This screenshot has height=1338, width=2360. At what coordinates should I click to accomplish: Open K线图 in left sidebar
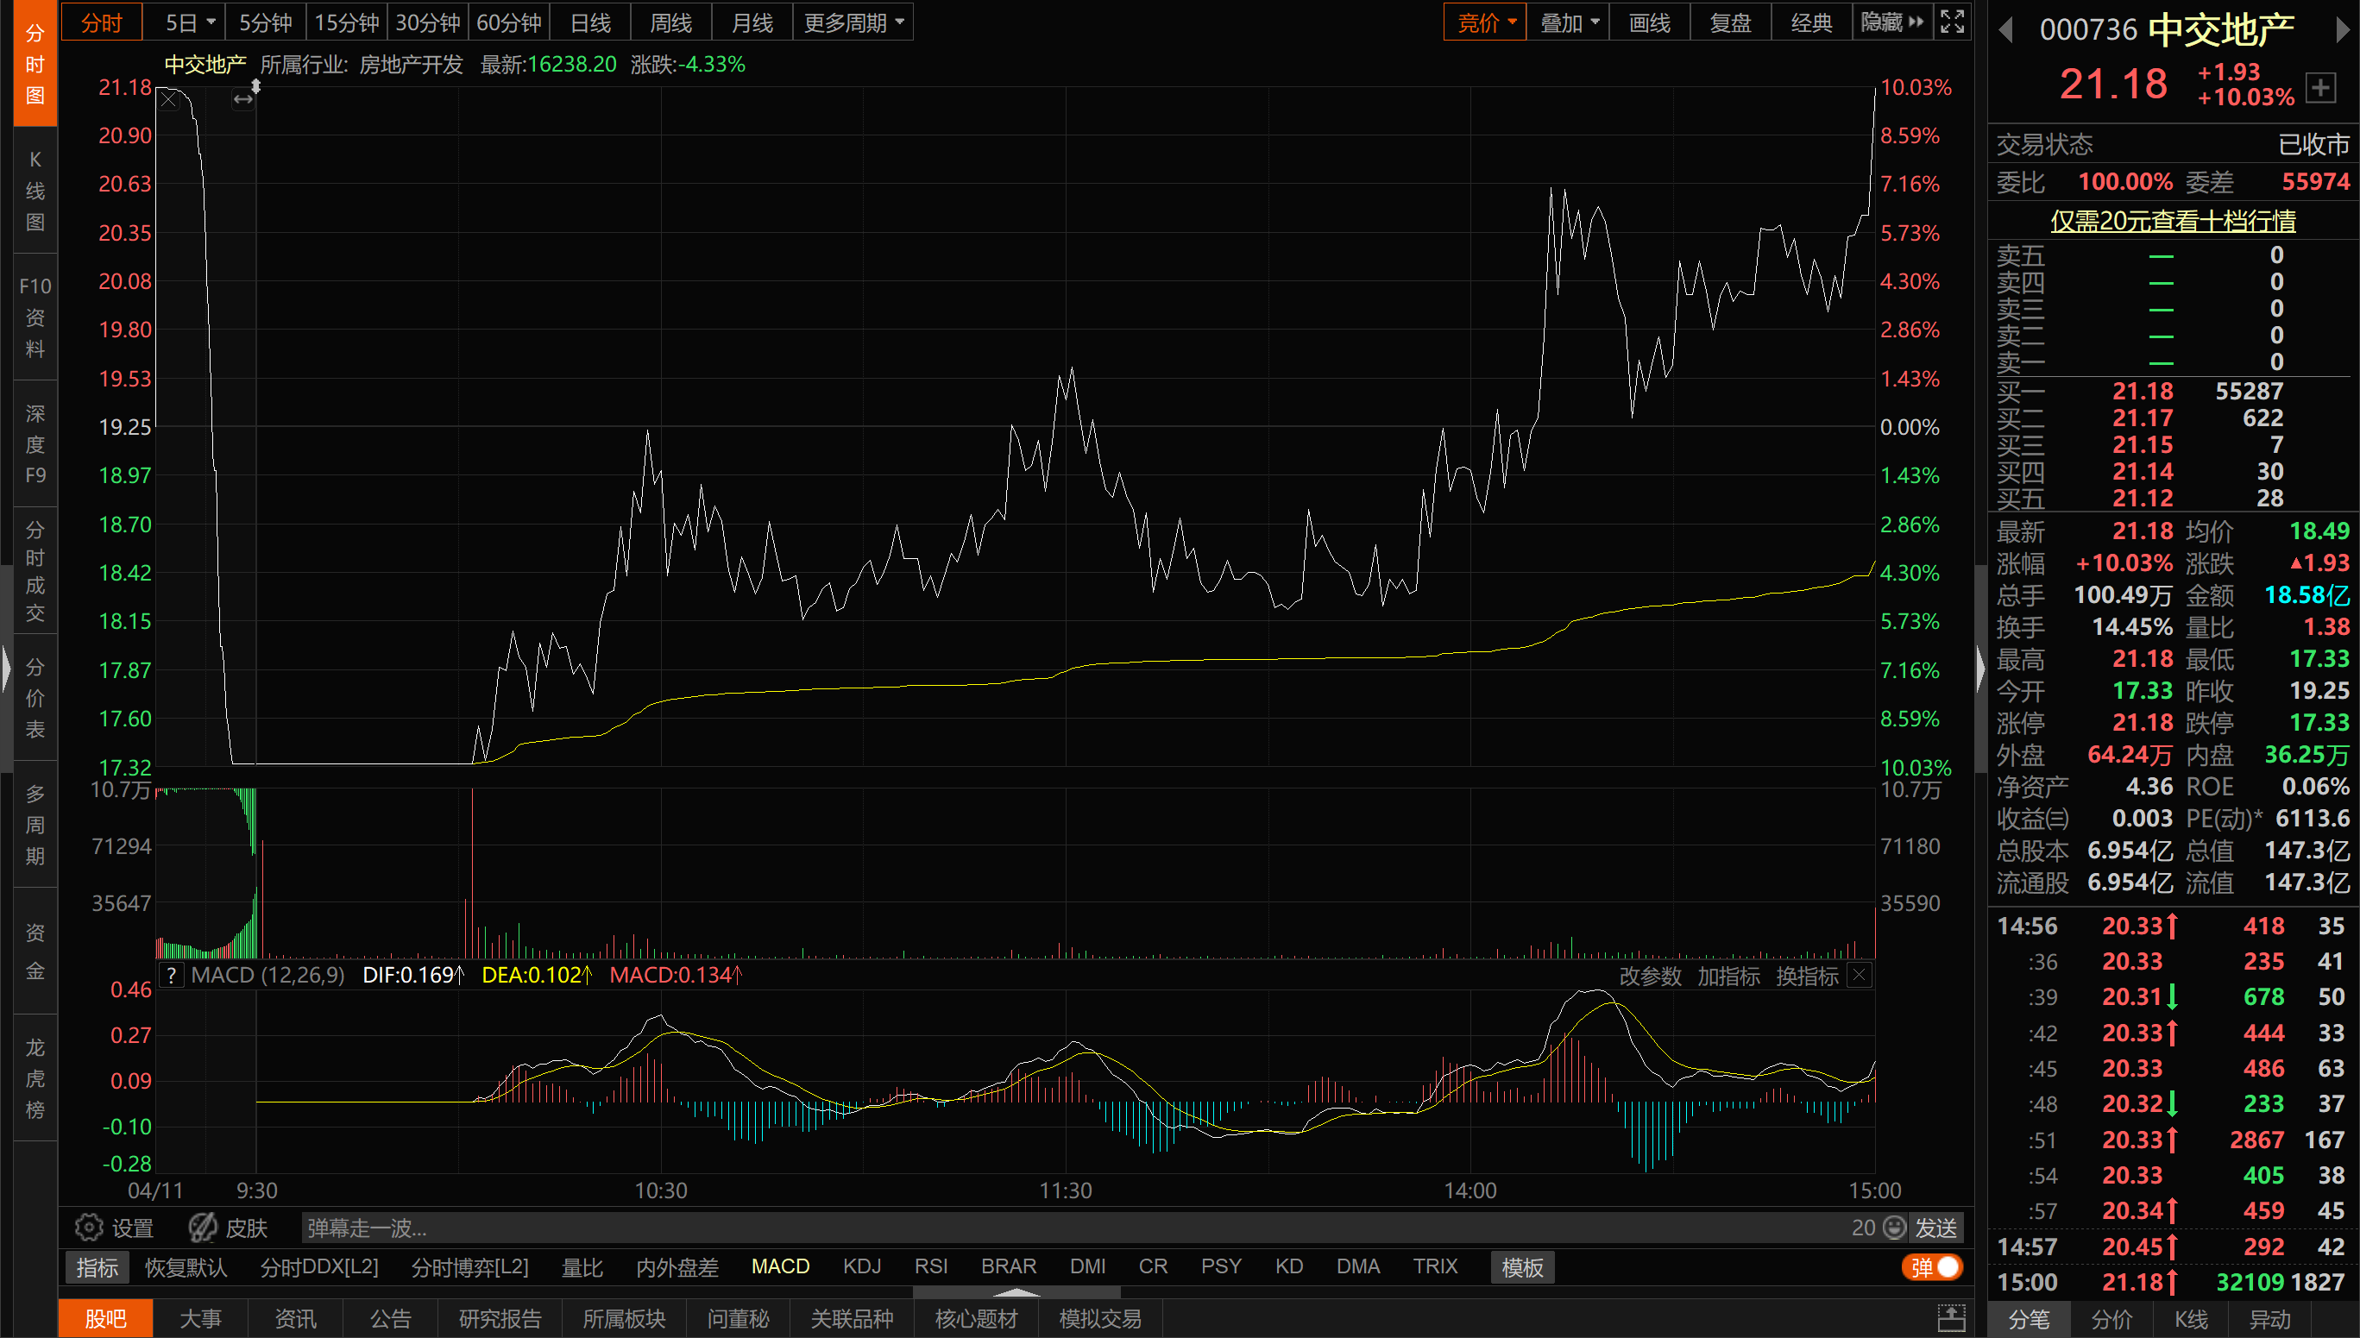click(35, 191)
